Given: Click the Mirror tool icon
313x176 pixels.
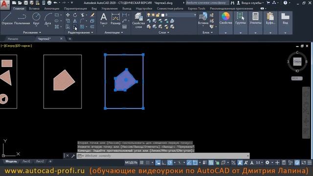Looking at the screenshot, I should click(x=75, y=21).
